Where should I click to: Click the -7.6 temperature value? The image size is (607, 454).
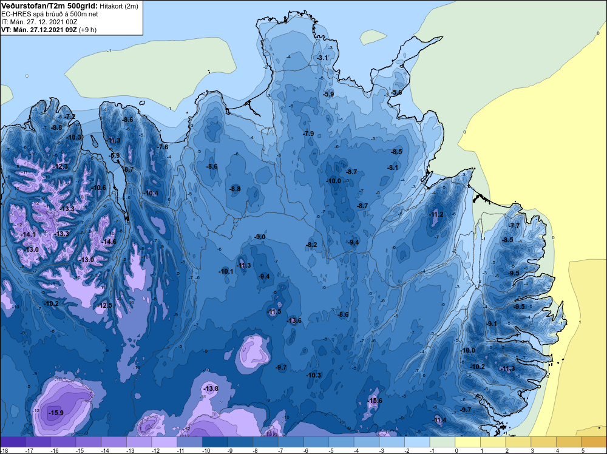[163, 147]
